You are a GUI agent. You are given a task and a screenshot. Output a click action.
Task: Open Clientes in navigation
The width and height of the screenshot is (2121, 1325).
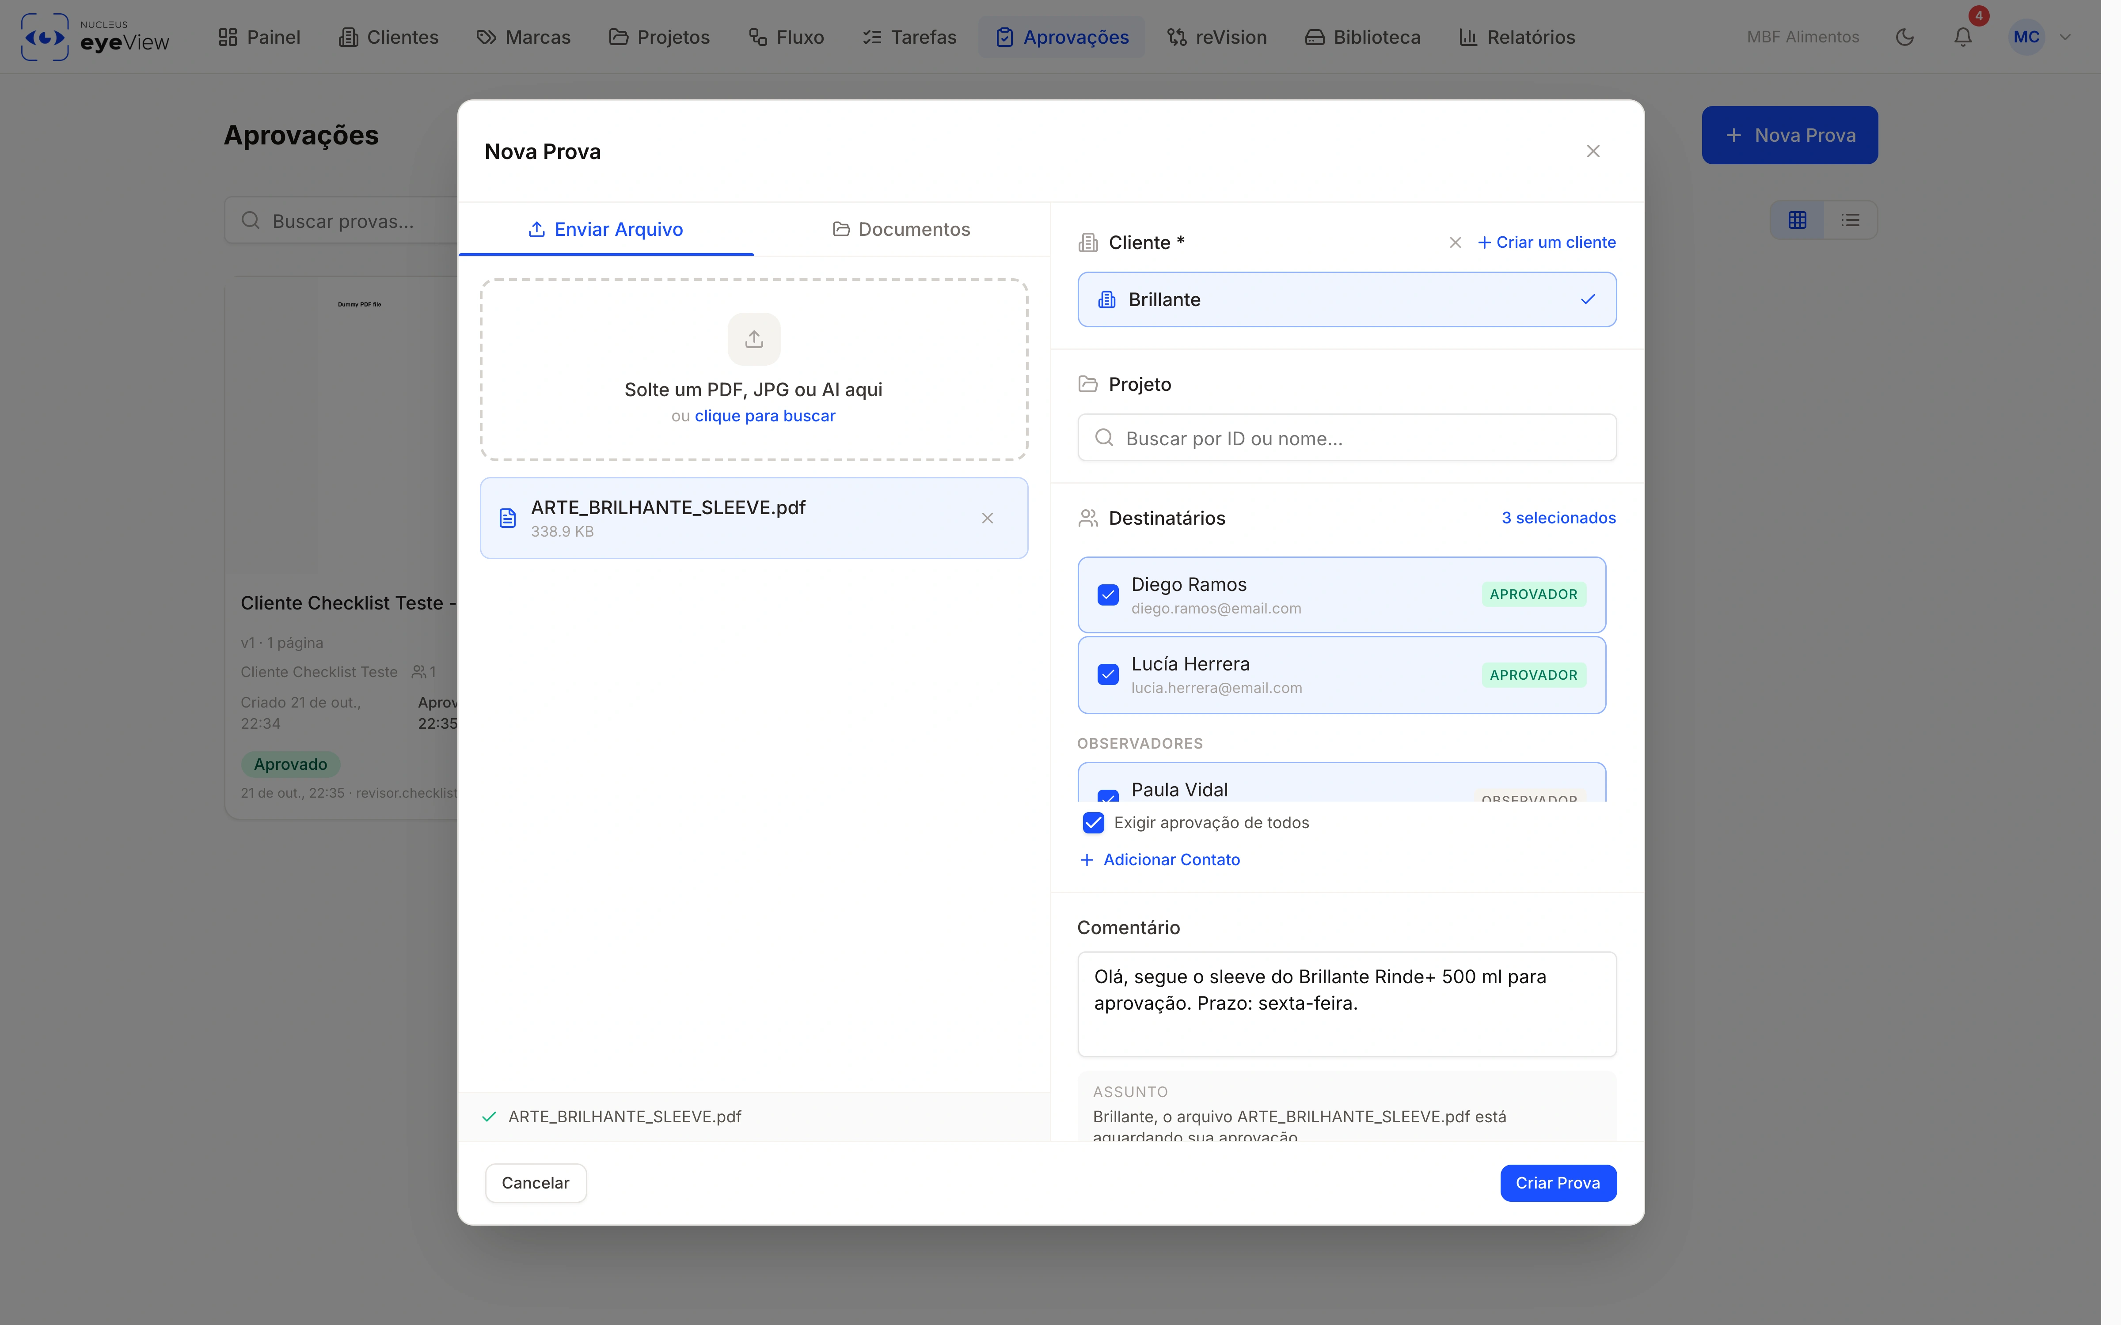click(388, 37)
